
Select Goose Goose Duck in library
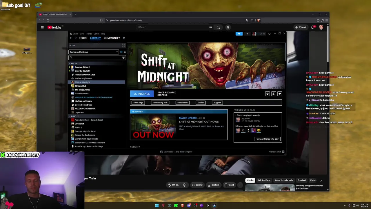pos(83,105)
